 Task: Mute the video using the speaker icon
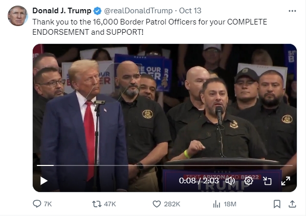pyautogui.click(x=230, y=181)
